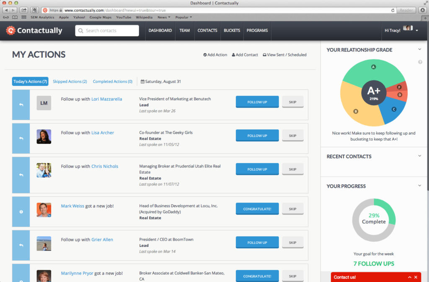Click the reply arrow icon on Lisa Archer's row
Viewport: 429px width, 282px height.
click(x=21, y=138)
